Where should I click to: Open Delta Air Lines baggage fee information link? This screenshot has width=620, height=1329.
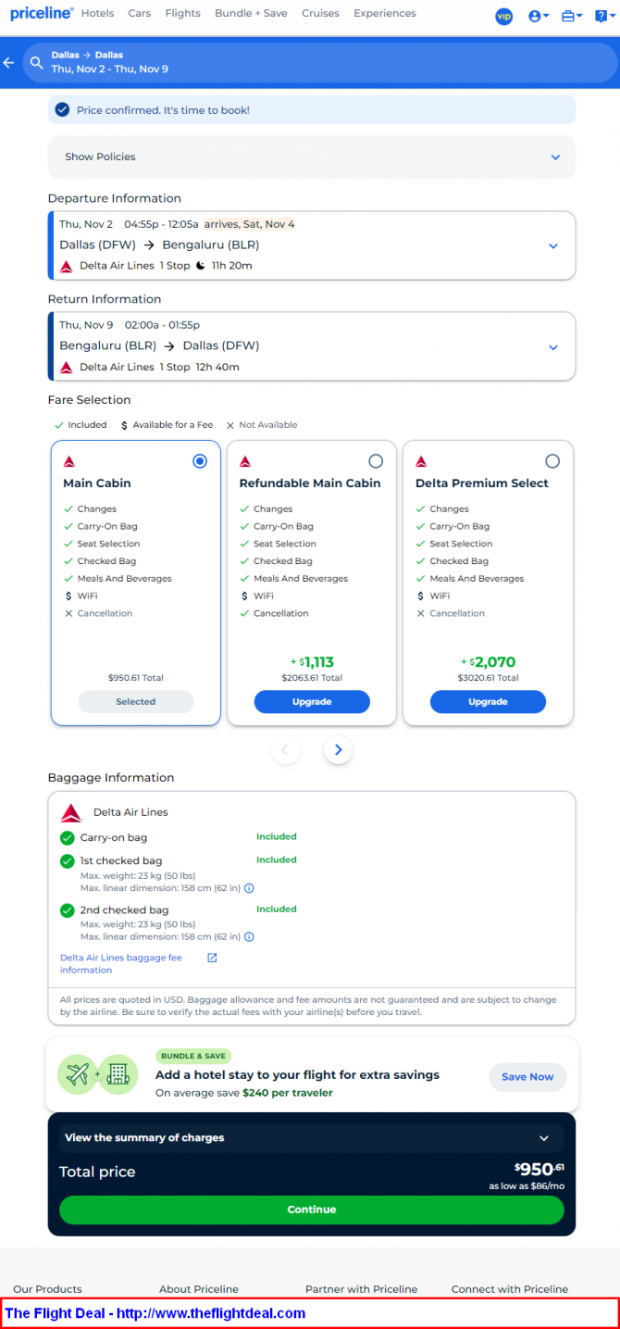pos(121,964)
